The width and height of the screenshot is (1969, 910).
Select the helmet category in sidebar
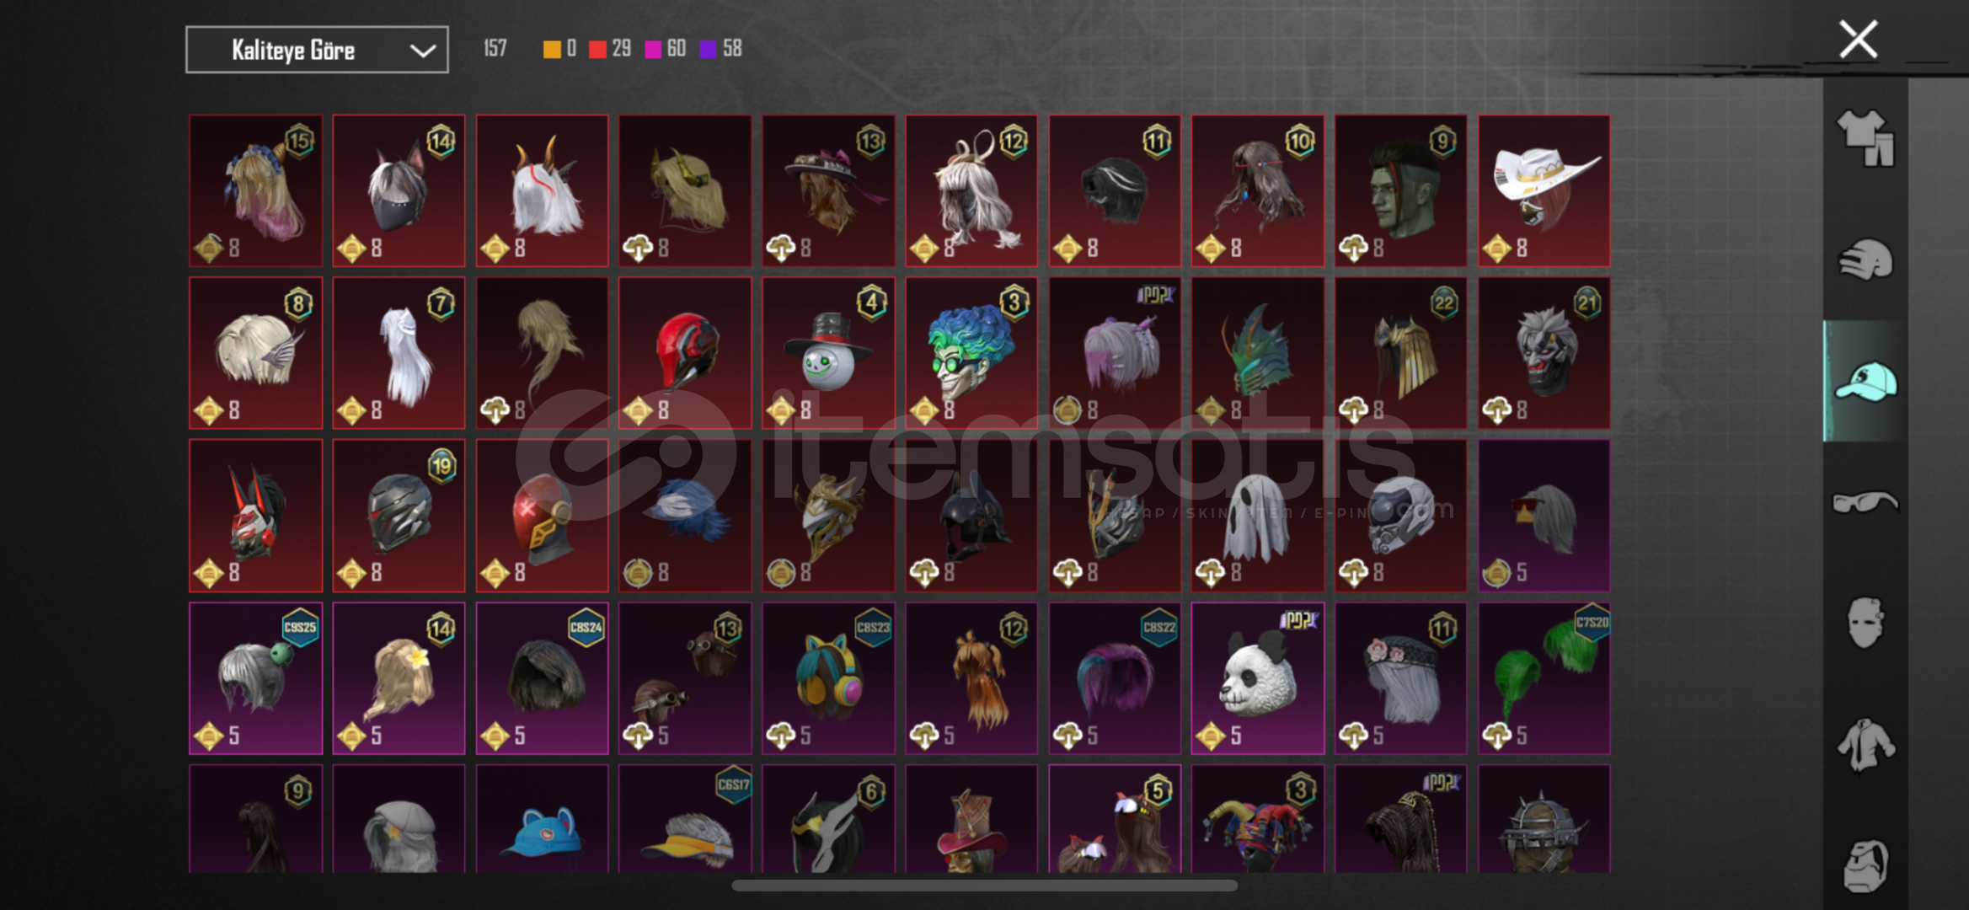(1865, 260)
